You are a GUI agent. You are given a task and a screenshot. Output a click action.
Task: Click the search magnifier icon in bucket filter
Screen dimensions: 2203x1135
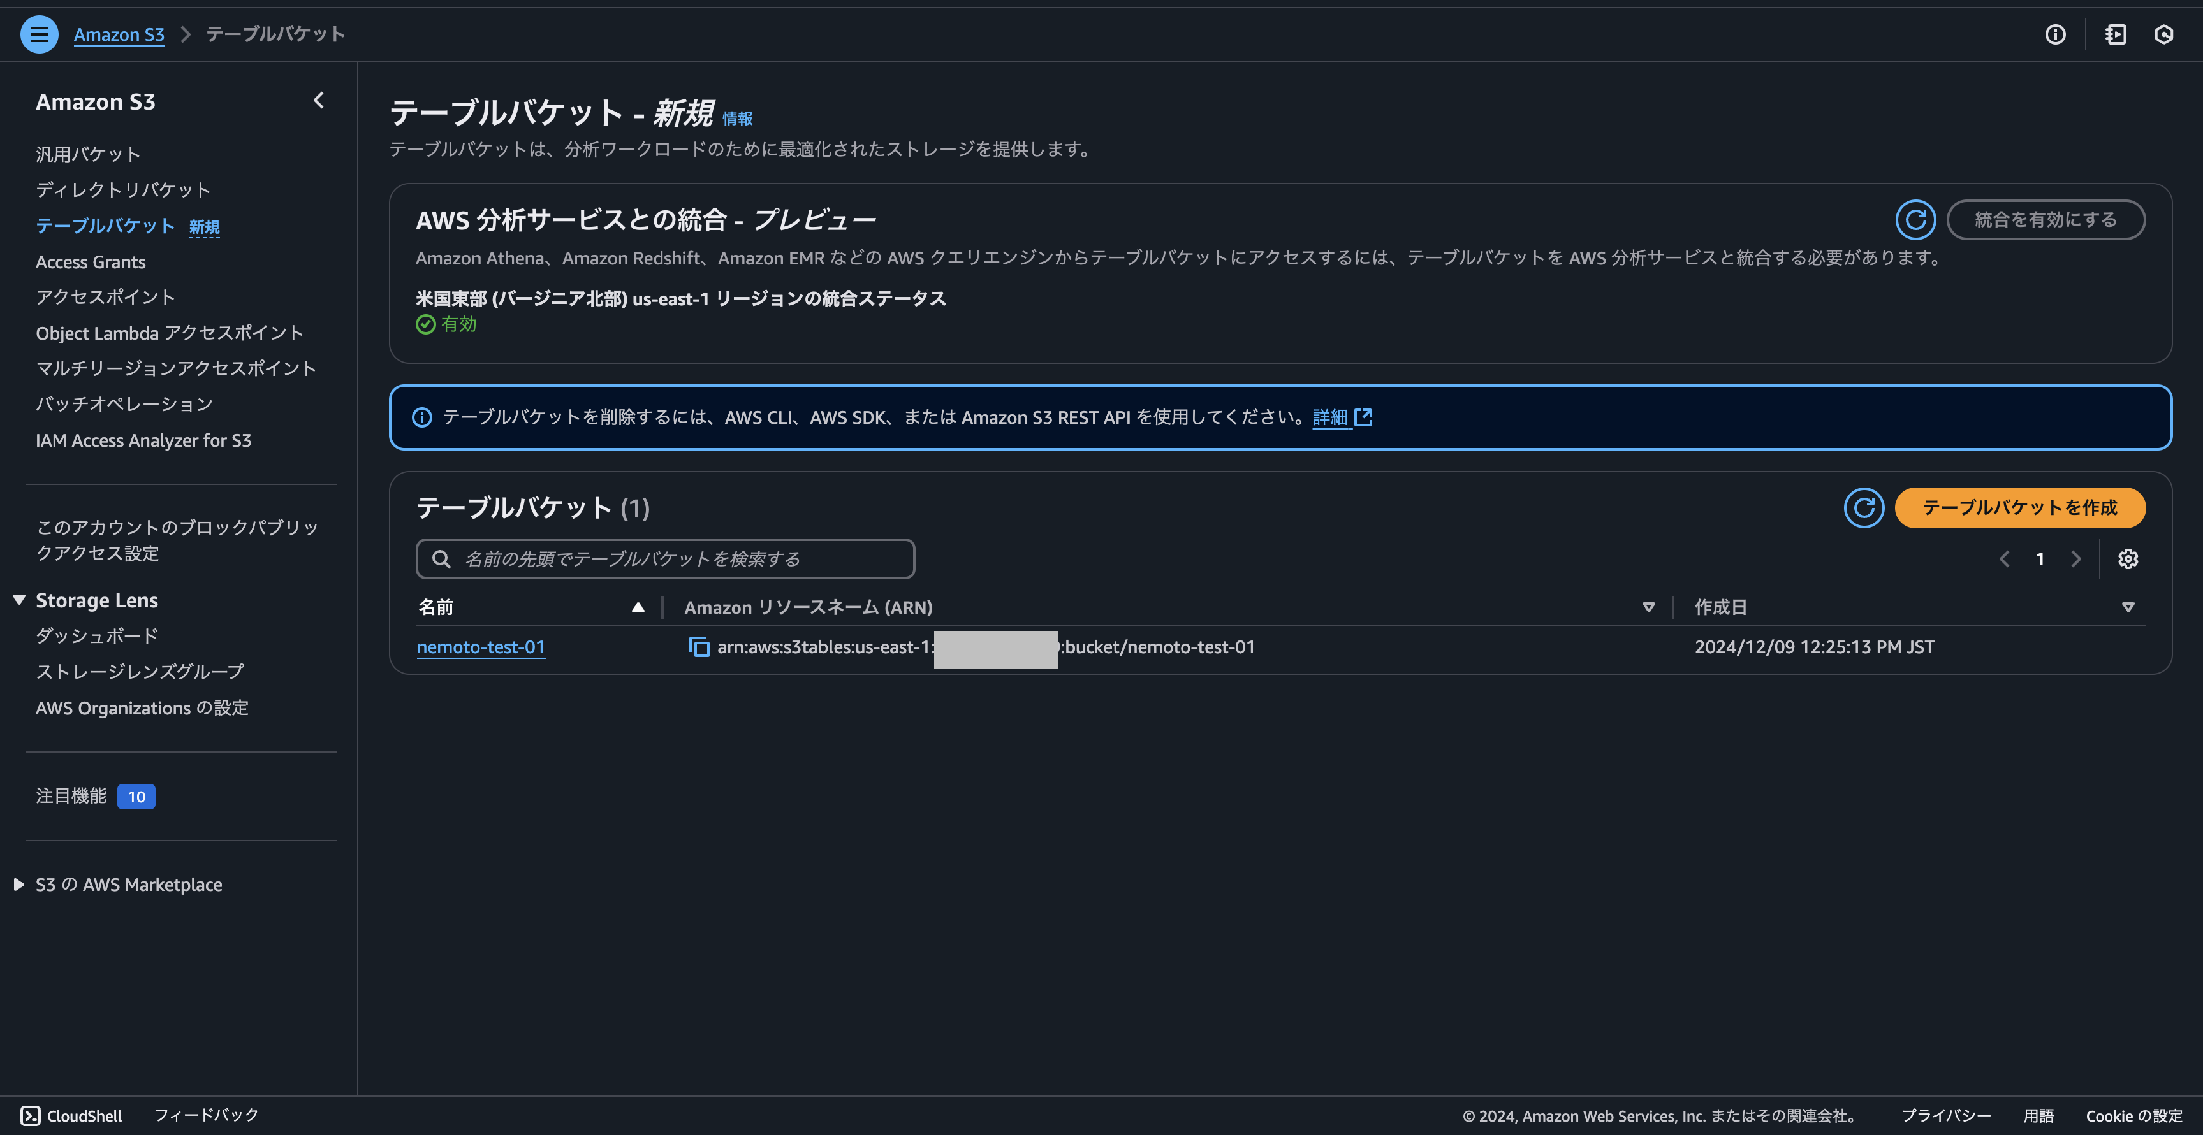pyautogui.click(x=441, y=559)
